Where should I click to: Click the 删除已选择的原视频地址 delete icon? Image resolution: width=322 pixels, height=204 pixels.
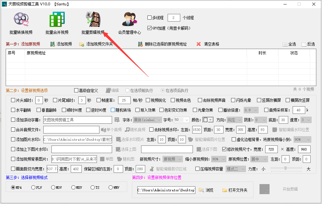[140, 44]
